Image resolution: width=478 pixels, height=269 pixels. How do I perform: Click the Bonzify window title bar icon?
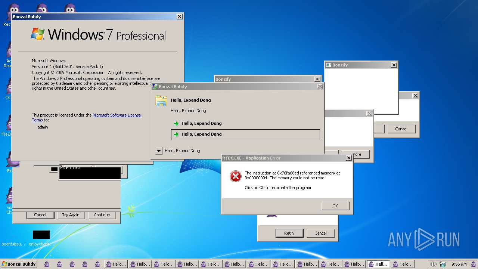pyautogui.click(x=329, y=65)
